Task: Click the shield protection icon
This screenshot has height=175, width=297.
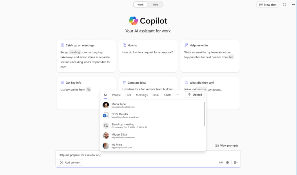Action: (285, 5)
